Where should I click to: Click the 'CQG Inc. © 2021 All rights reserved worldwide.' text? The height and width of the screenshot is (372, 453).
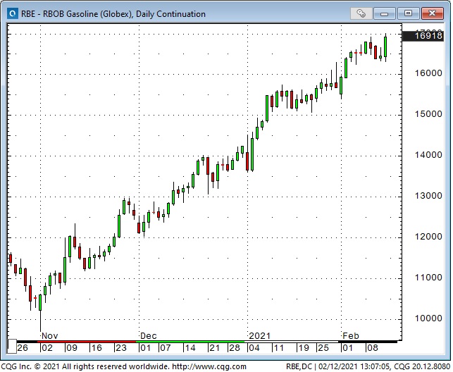point(86,367)
